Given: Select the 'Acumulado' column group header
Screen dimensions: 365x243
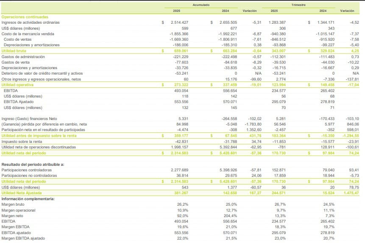Looking at the screenshot, I should coord(201,5).
